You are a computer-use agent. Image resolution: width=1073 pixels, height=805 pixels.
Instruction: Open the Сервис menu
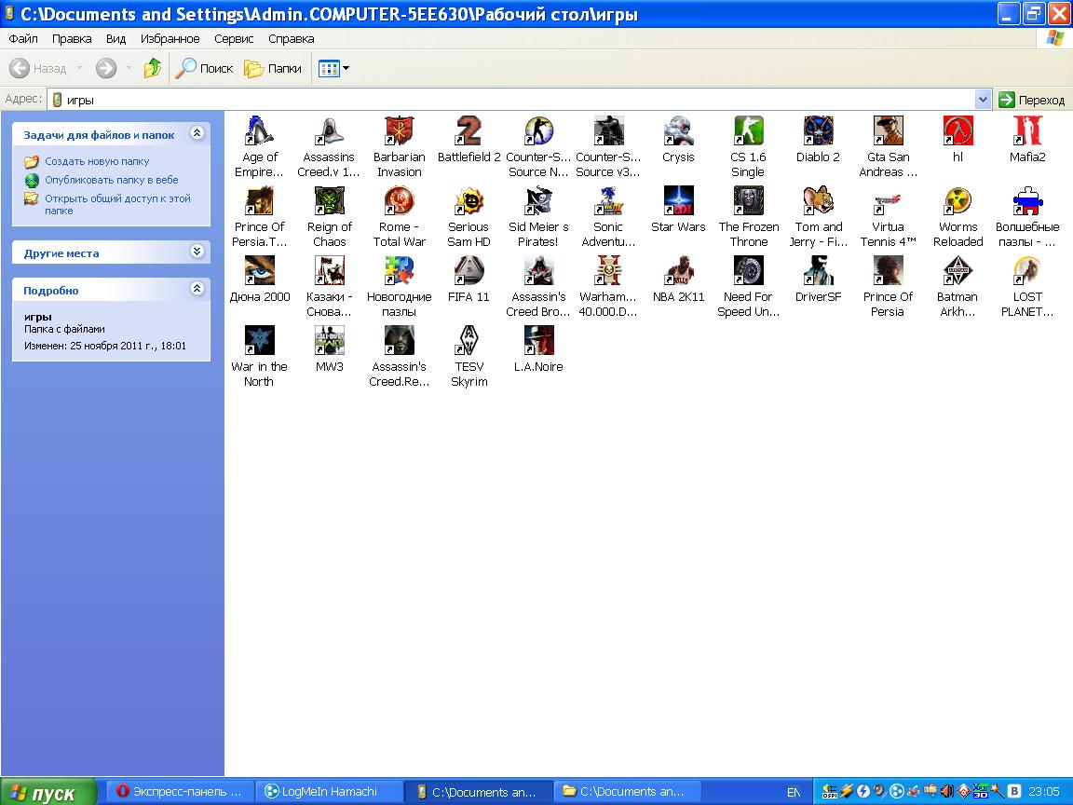234,39
